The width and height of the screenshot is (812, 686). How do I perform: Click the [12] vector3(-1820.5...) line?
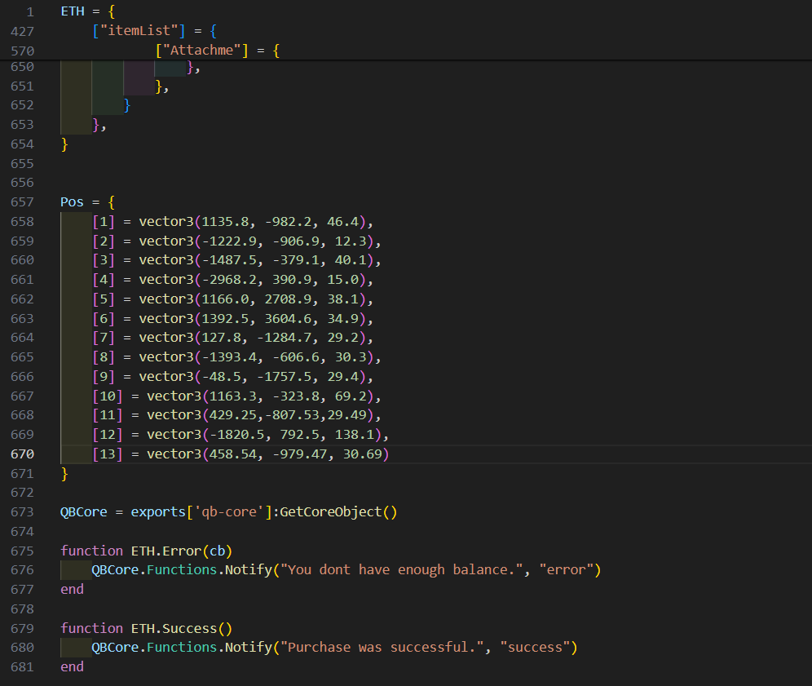pyautogui.click(x=241, y=435)
